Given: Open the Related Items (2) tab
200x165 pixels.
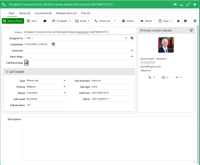Looking at the screenshot, I should click(x=66, y=13).
